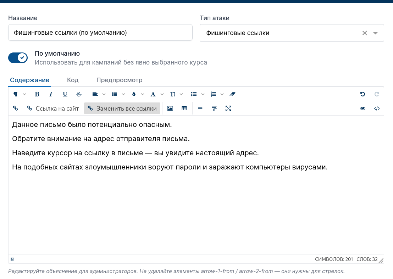Click the paragraph format icon
Image resolution: width=393 pixels, height=279 pixels.
(16, 94)
